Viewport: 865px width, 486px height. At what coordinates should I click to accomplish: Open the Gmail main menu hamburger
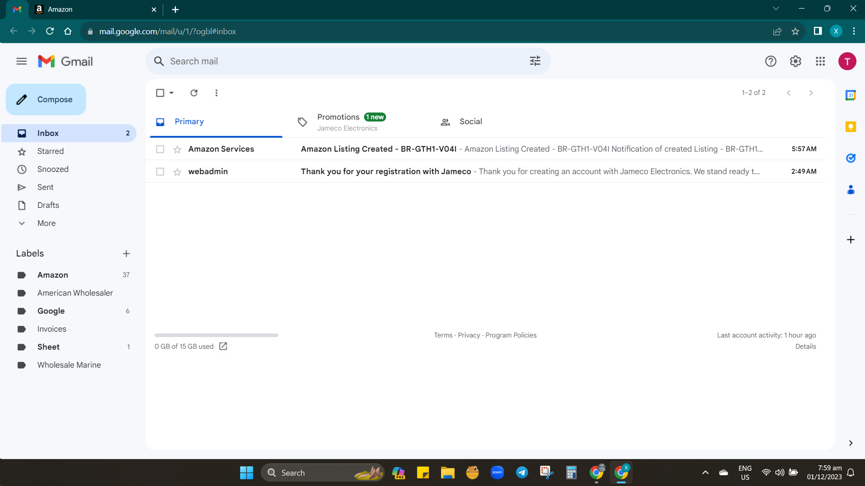pos(22,61)
